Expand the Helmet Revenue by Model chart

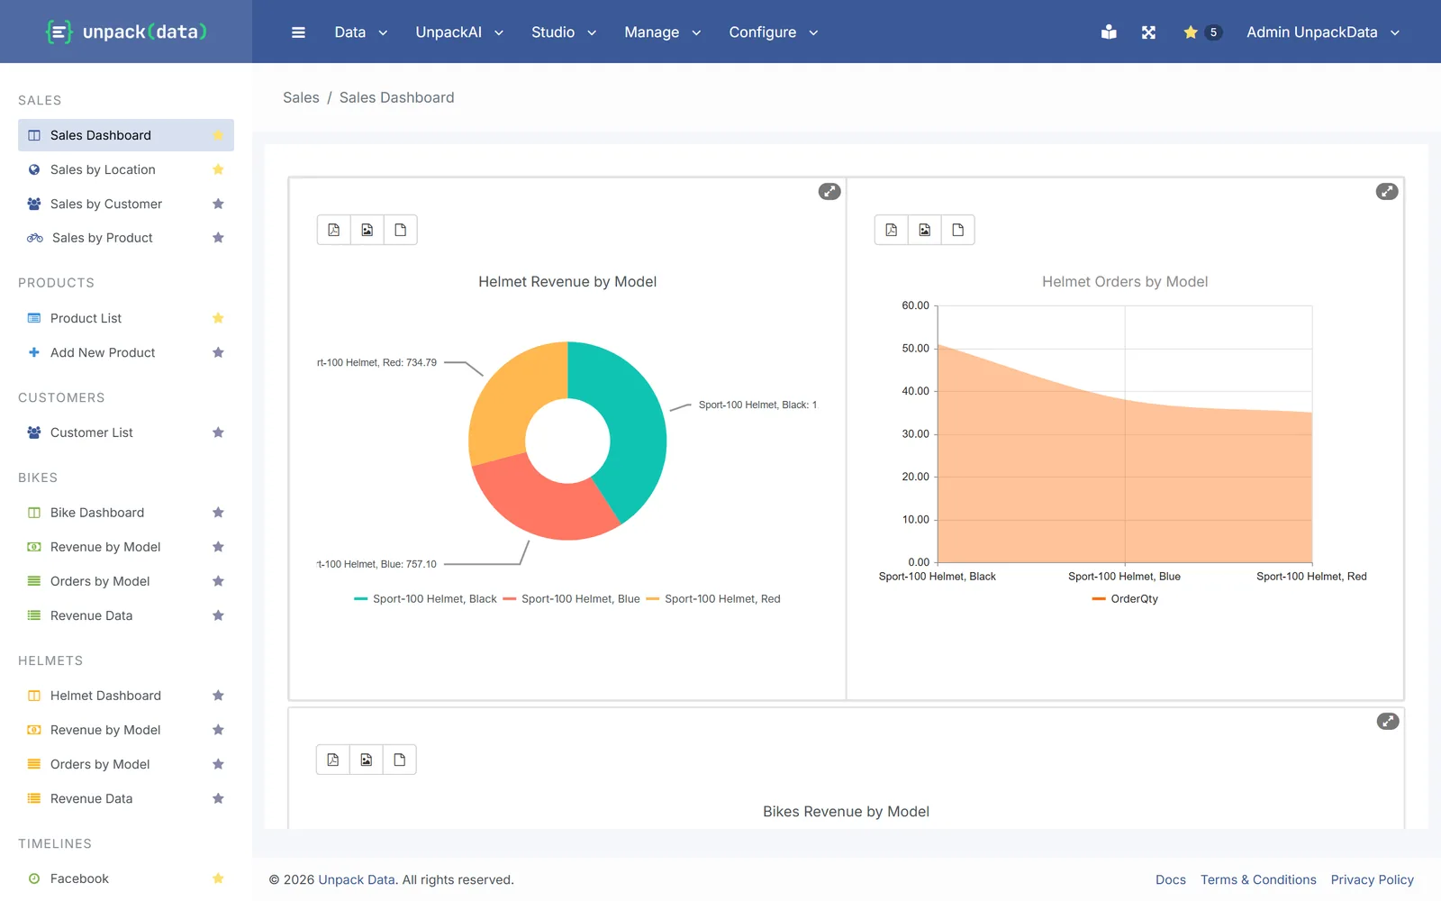pyautogui.click(x=829, y=191)
